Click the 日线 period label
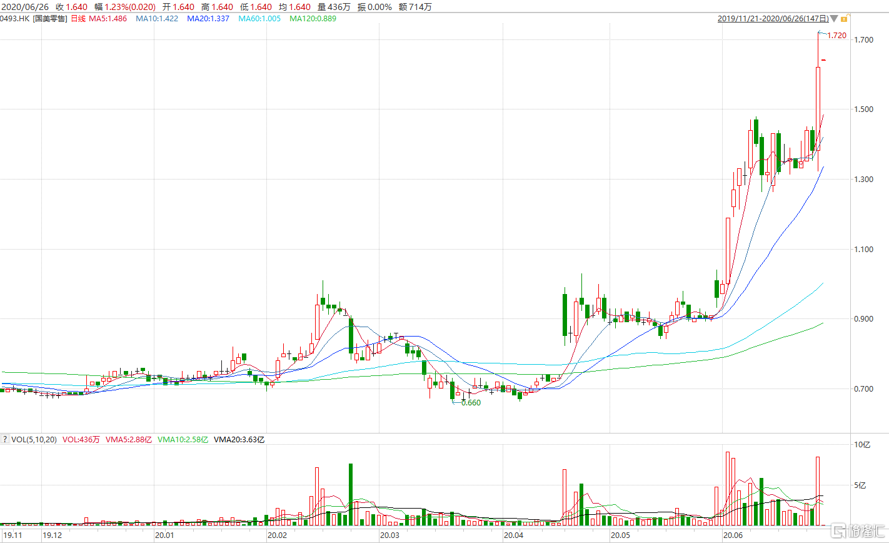The image size is (889, 543). (x=78, y=19)
